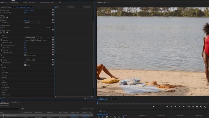Switch to the Text tab

pyautogui.click(x=60, y=3)
